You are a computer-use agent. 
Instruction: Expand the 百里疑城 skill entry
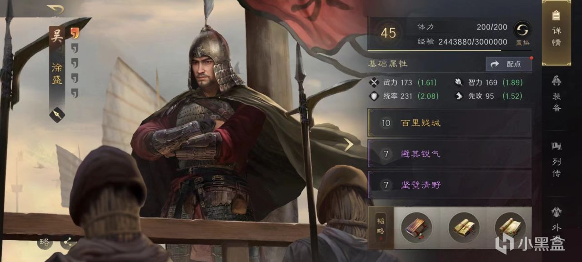click(x=450, y=123)
